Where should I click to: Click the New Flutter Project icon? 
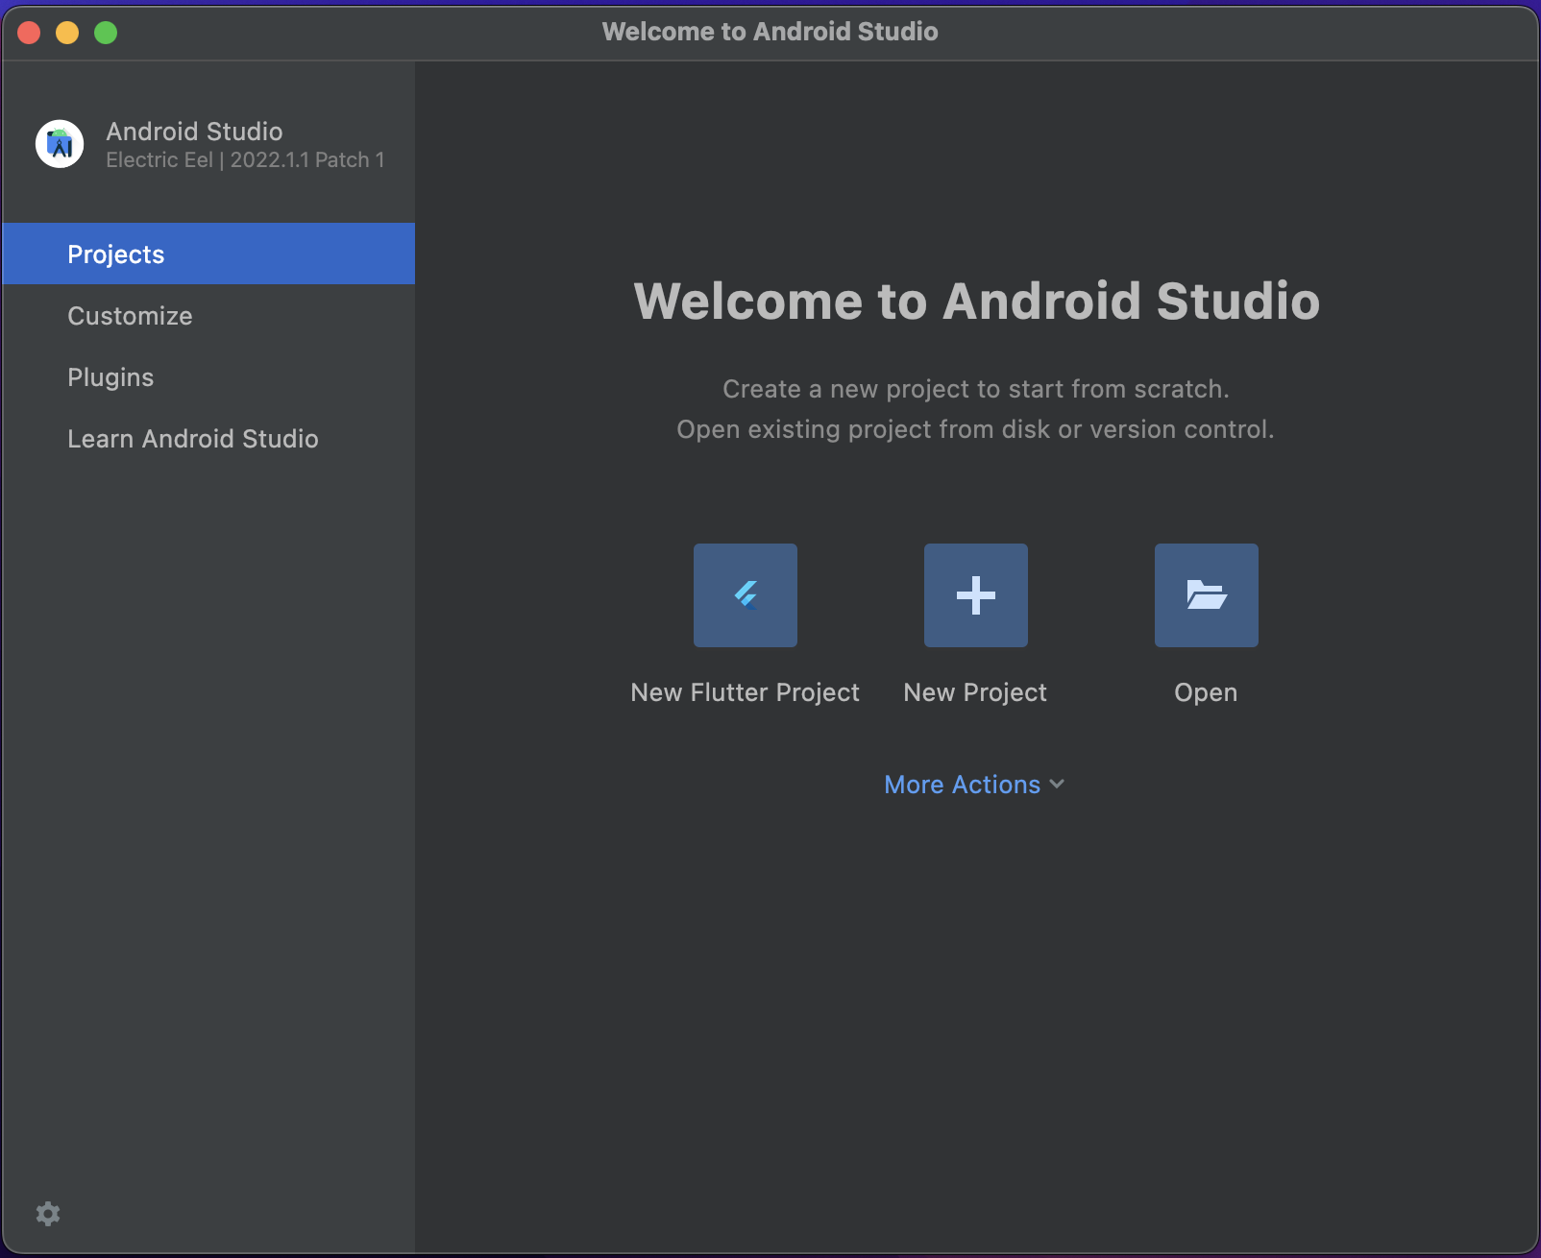click(x=746, y=595)
